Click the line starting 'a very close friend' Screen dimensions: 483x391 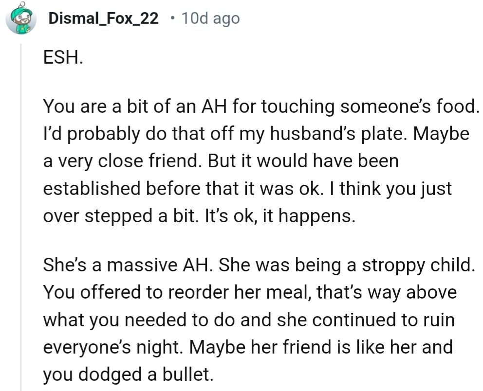point(221,161)
